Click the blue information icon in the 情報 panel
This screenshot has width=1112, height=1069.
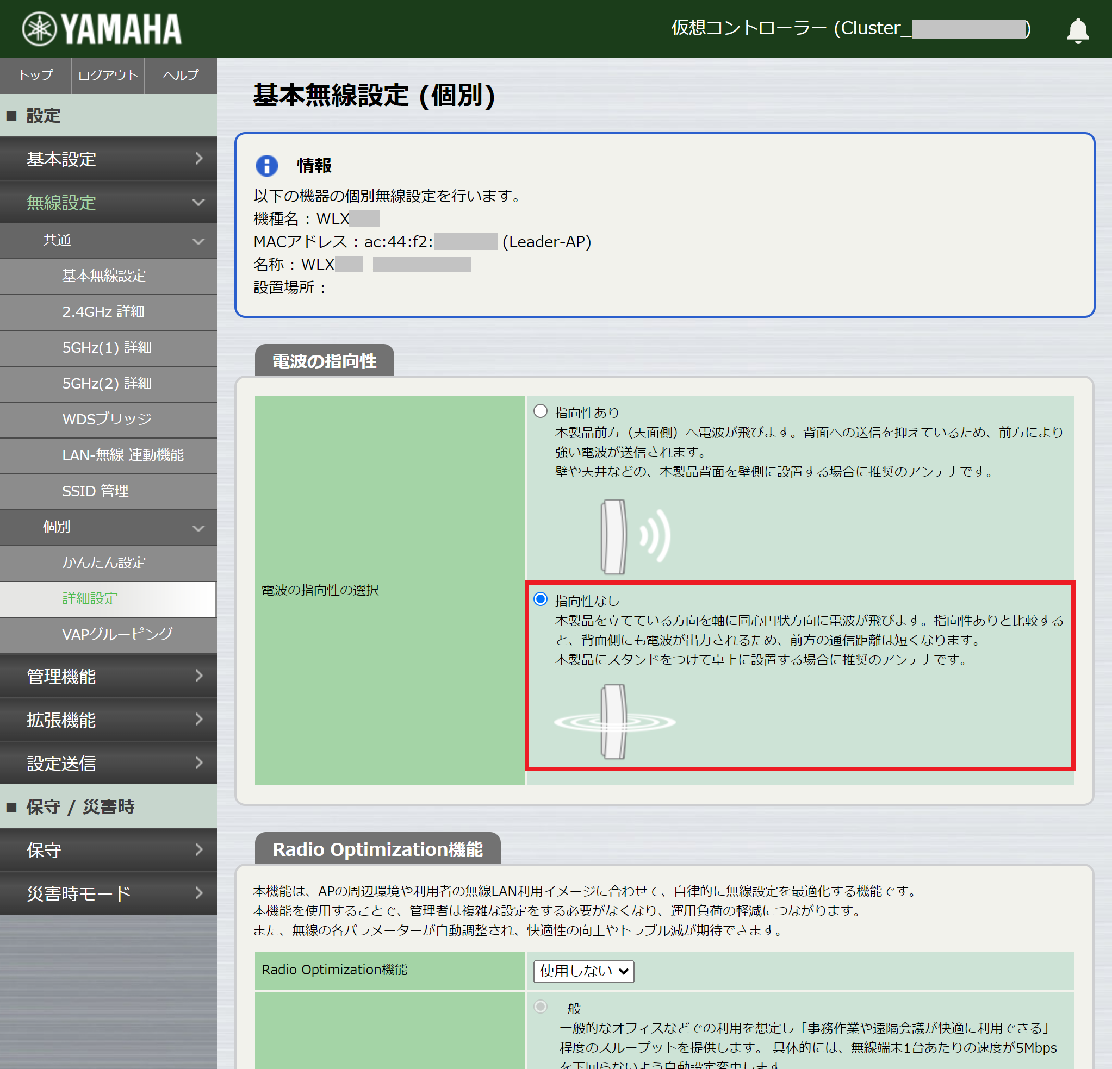point(266,166)
